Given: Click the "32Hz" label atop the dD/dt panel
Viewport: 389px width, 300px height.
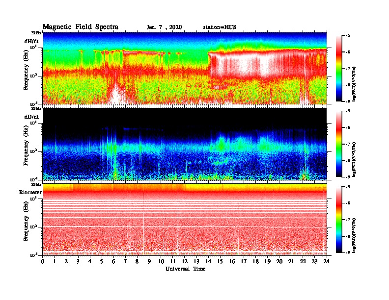Looking at the screenshot, I should tap(36, 108).
